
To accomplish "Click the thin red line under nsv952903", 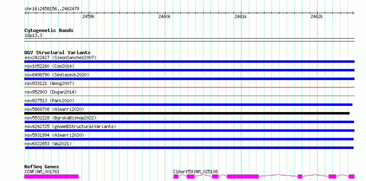I will [189, 96].
